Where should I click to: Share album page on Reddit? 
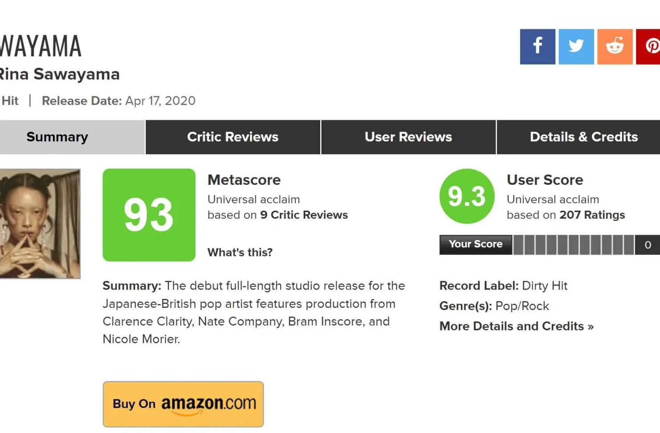tap(615, 47)
